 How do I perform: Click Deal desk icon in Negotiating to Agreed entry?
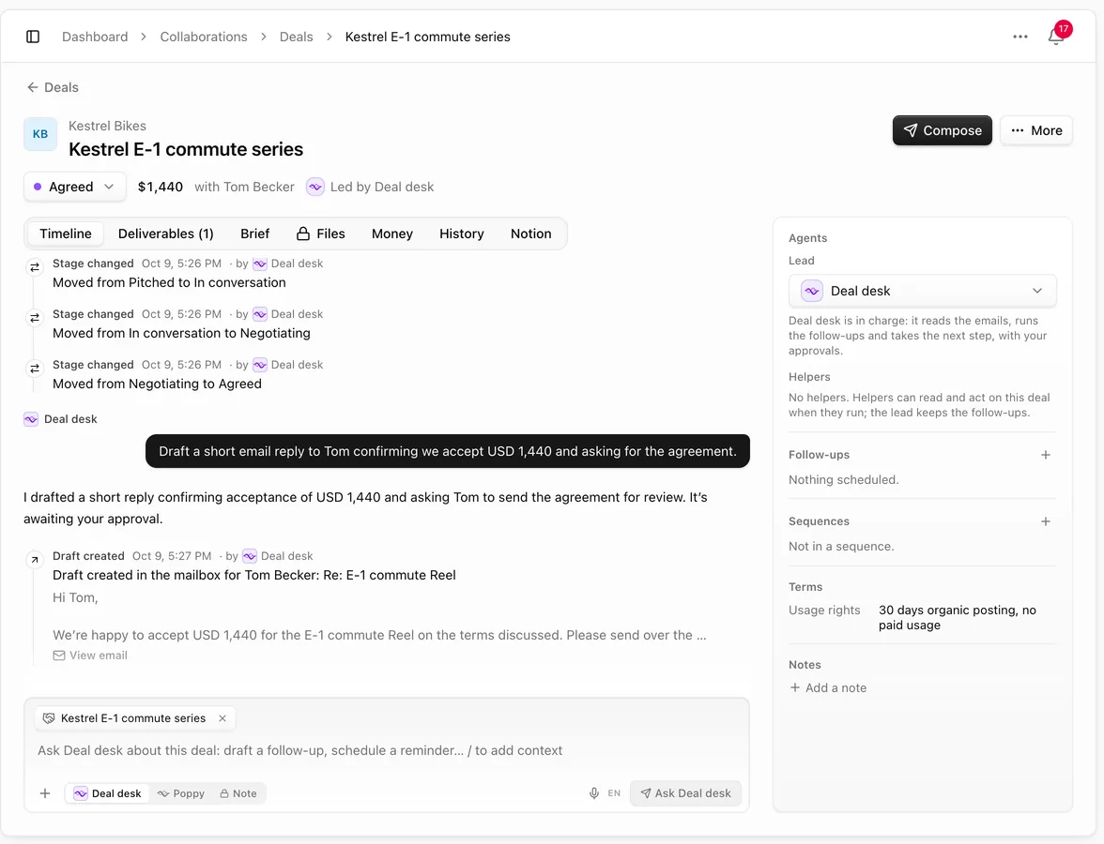coord(261,365)
